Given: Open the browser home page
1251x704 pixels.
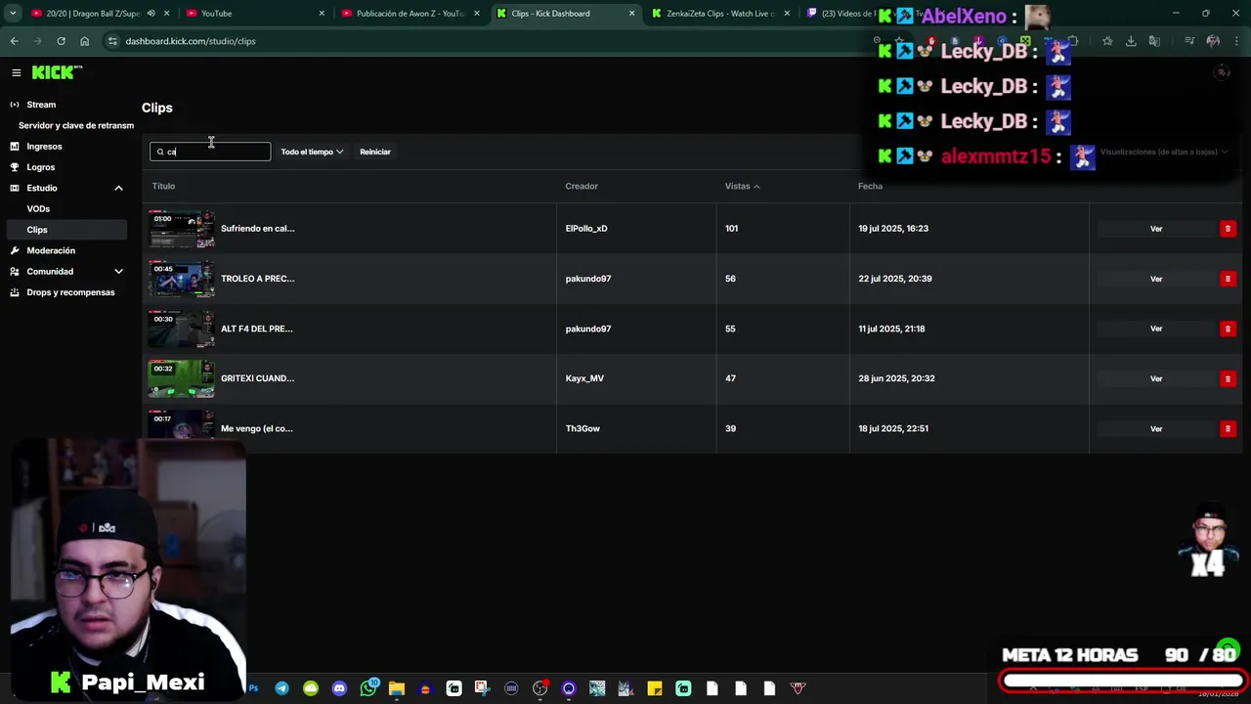Looking at the screenshot, I should 84,41.
